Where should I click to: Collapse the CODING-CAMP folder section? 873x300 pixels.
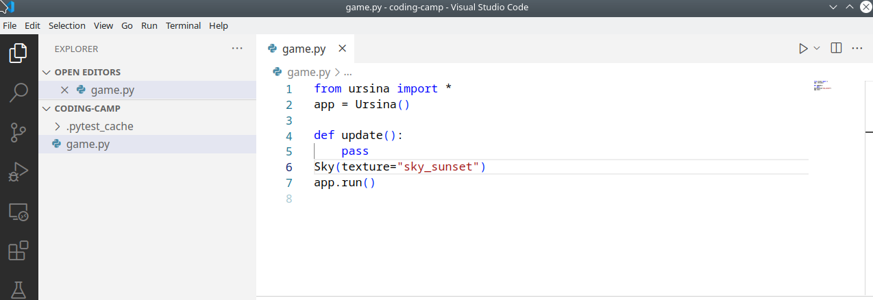[47, 108]
